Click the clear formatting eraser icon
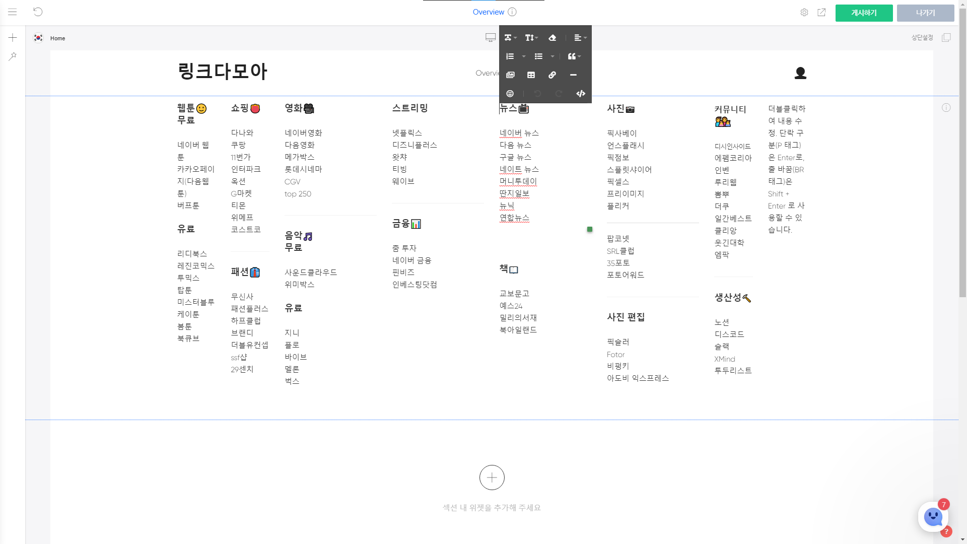This screenshot has height=544, width=967. pyautogui.click(x=552, y=38)
